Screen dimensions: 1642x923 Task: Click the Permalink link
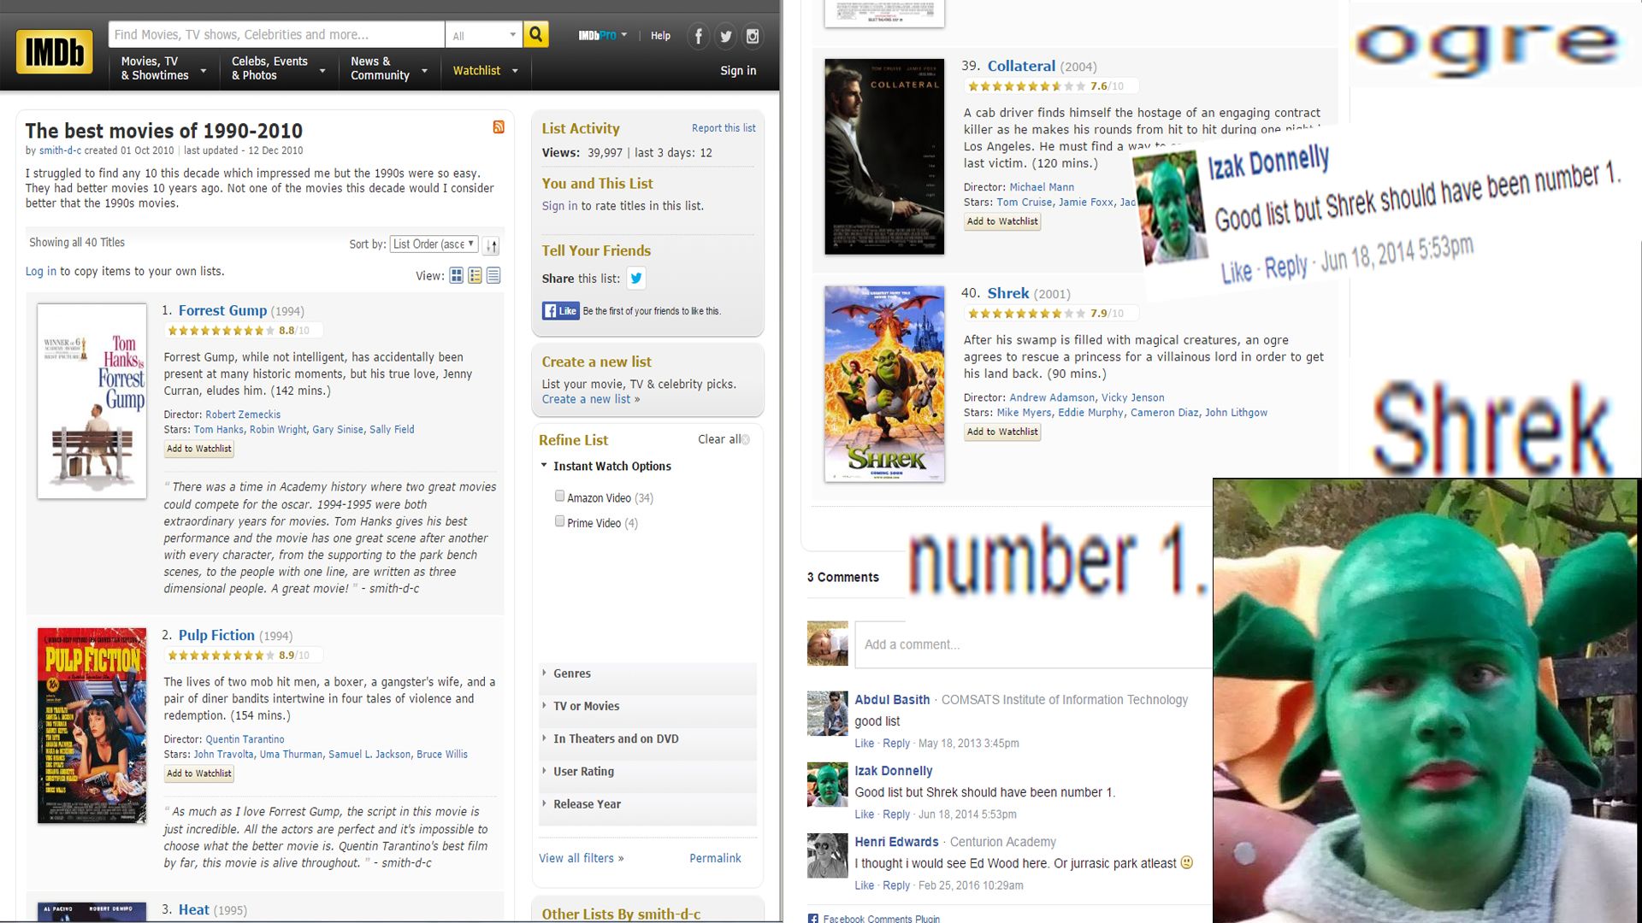[x=715, y=858]
